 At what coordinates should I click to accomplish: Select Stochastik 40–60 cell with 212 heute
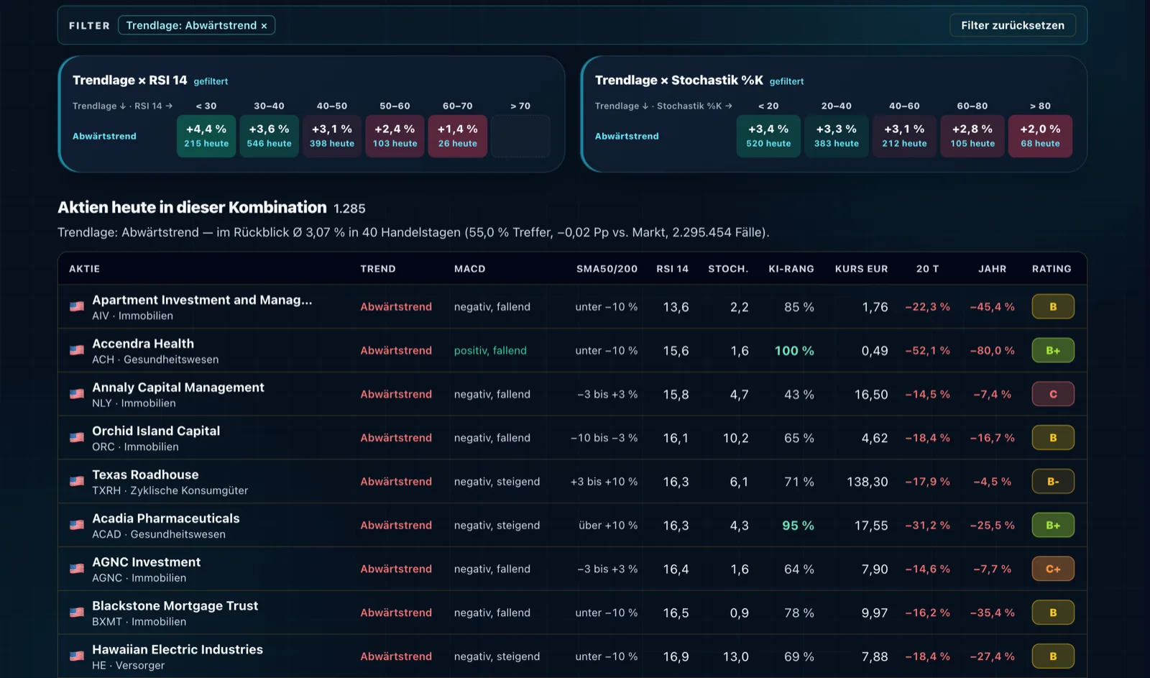pos(904,136)
